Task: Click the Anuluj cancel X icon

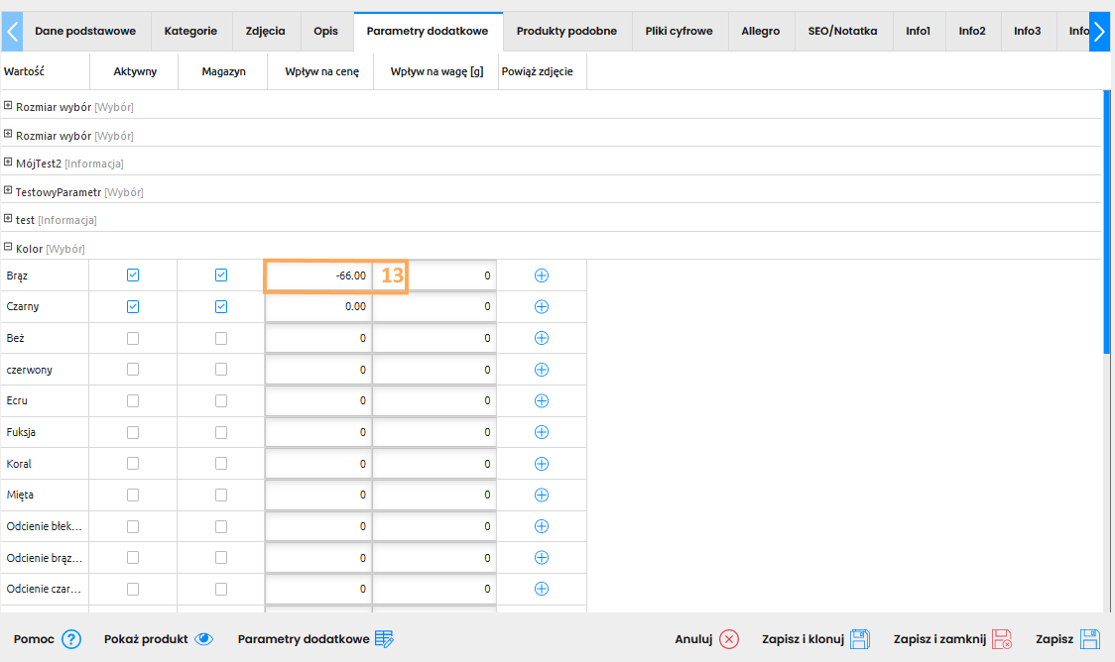Action: (x=729, y=639)
